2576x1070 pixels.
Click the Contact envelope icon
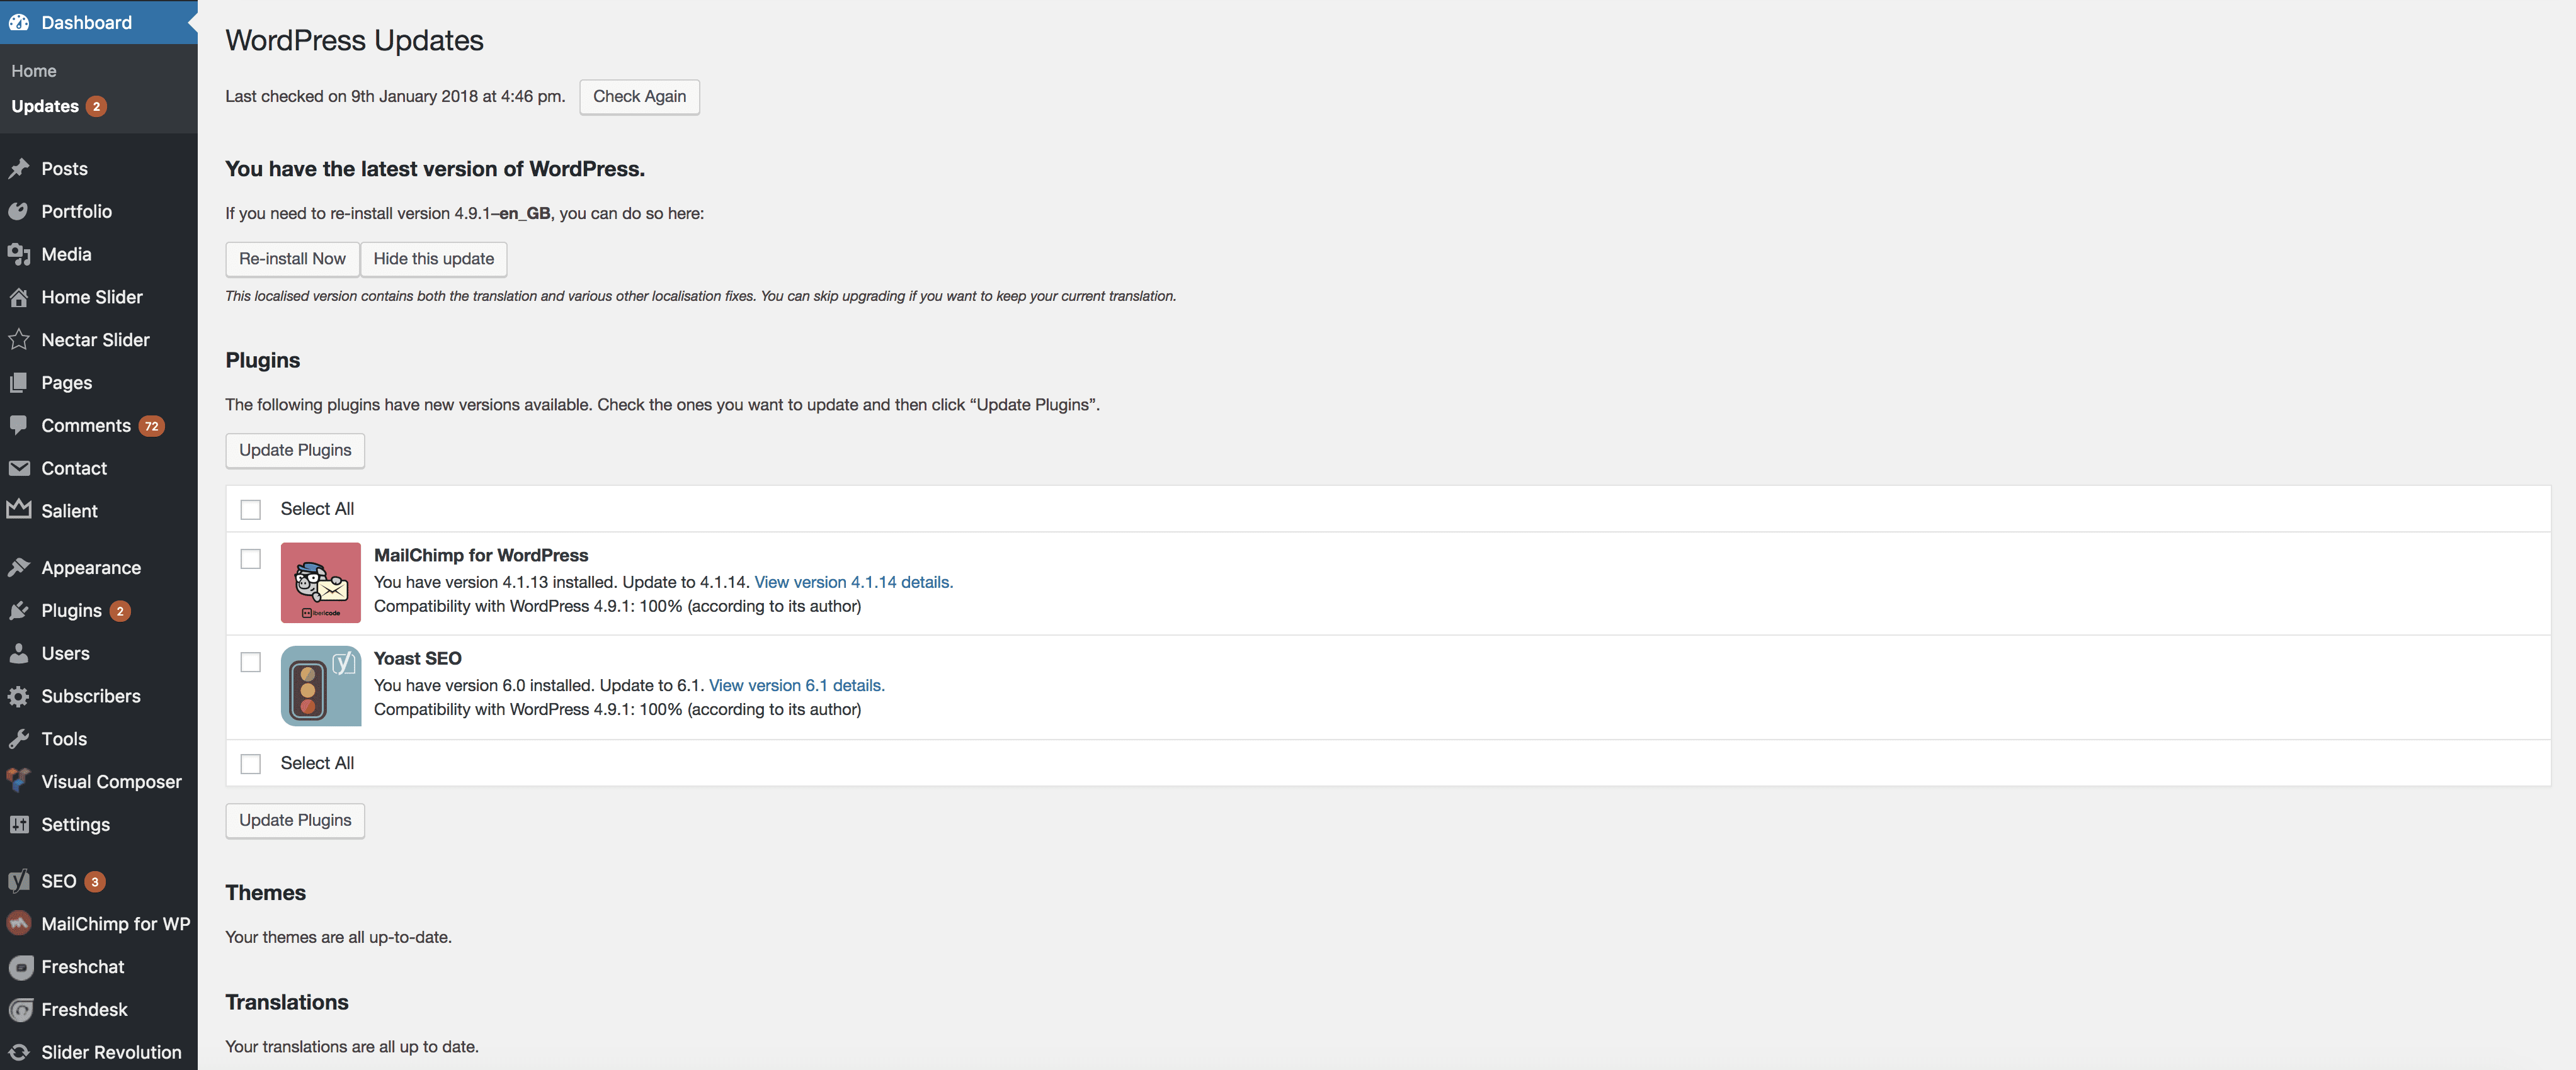[19, 468]
